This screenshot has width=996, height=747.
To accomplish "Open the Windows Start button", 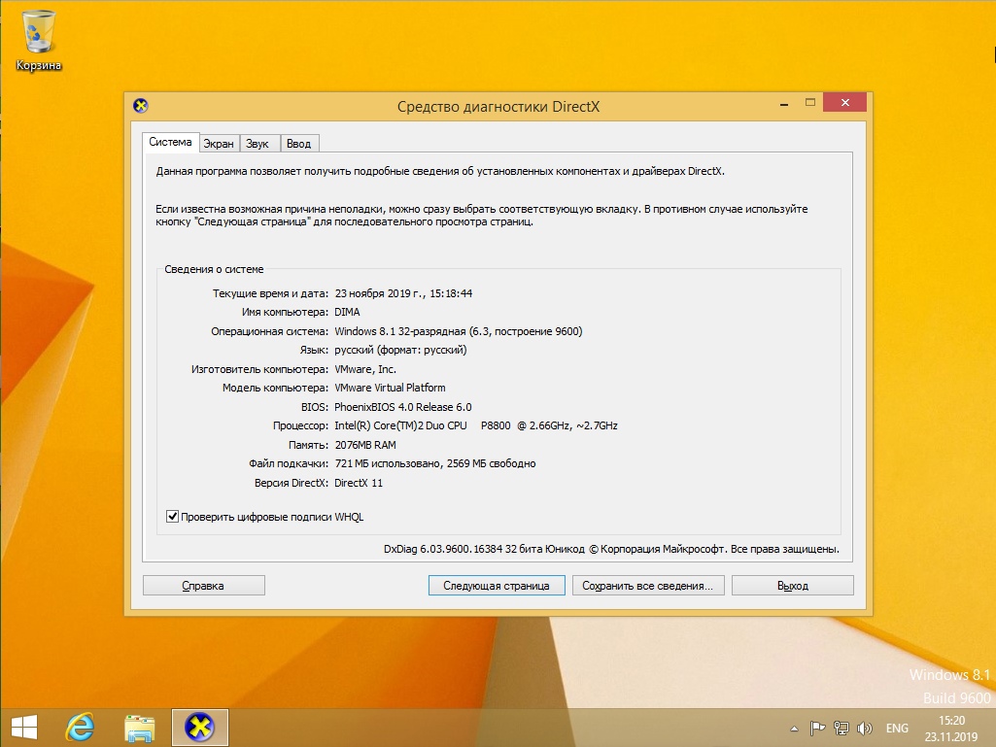I will pyautogui.click(x=23, y=728).
